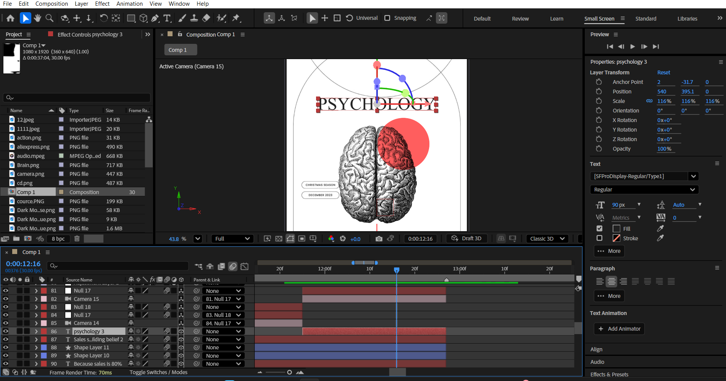The image size is (726, 381).
Task: Open the font family dropdown
Action: point(693,176)
